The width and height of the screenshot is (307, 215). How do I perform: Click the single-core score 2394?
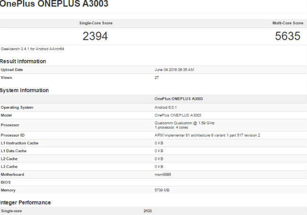pyautogui.click(x=95, y=36)
